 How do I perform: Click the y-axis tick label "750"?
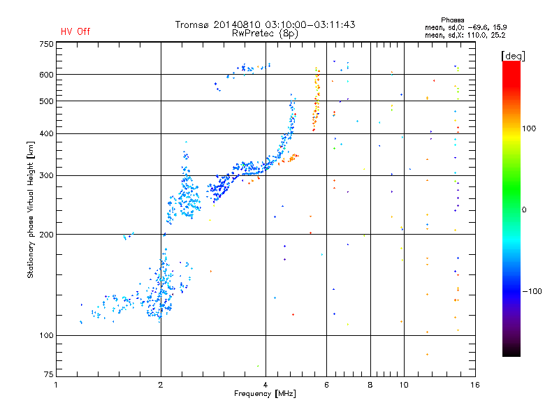pyautogui.click(x=46, y=44)
